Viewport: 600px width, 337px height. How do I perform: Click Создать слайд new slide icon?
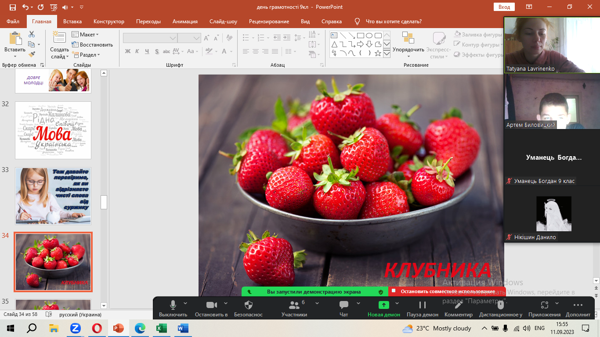click(59, 38)
